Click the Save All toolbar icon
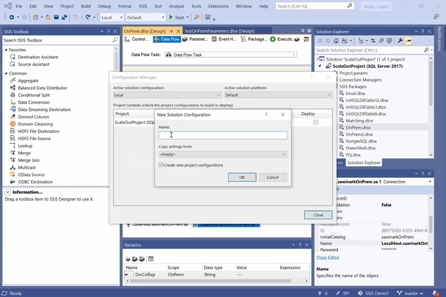446x297 pixels. tap(64, 17)
